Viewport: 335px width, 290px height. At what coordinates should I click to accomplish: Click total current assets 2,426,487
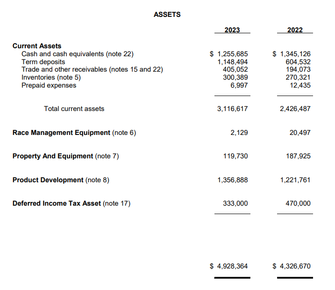click(x=295, y=109)
